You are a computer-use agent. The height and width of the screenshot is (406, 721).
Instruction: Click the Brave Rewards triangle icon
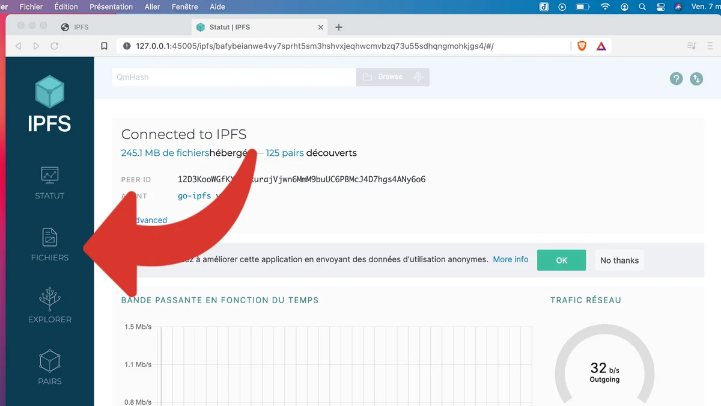[x=601, y=46]
